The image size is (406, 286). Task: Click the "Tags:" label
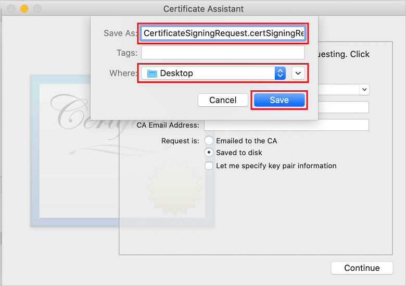click(x=127, y=53)
